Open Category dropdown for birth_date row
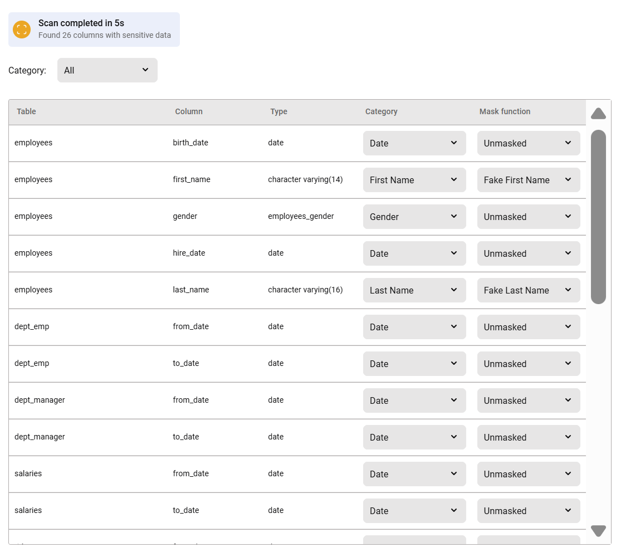This screenshot has height=557, width=621. 414,143
